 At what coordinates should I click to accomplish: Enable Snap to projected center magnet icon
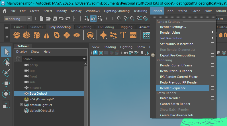pos(139,19)
